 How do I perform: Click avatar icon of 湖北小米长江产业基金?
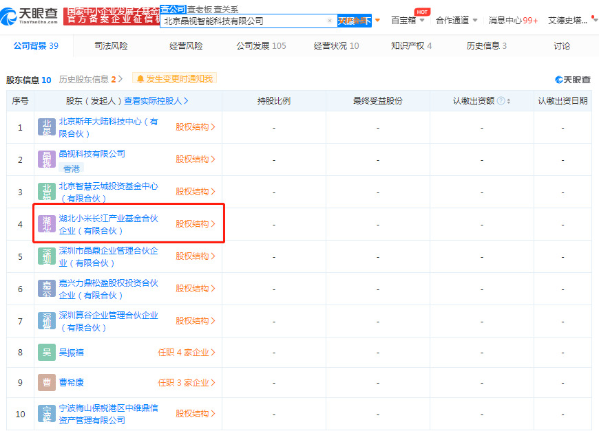click(47, 224)
